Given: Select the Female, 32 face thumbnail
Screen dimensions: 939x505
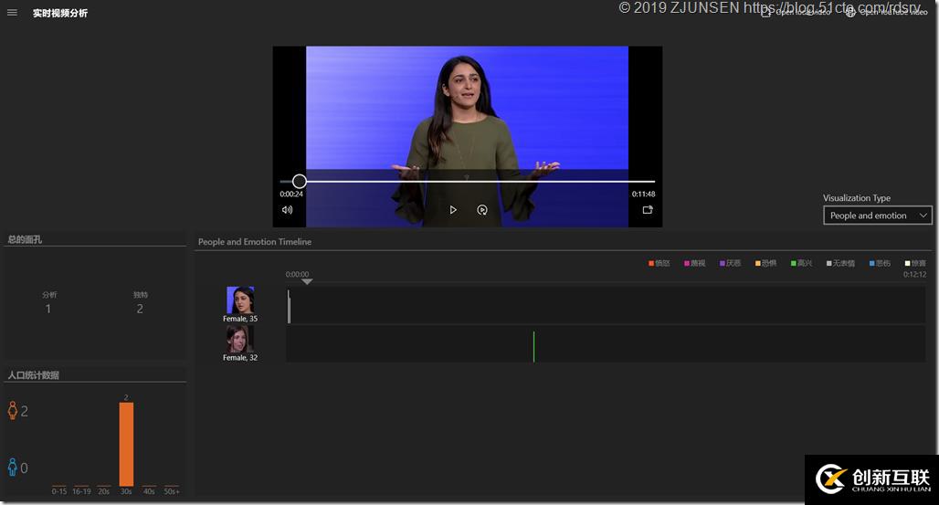Looking at the screenshot, I should click(240, 339).
